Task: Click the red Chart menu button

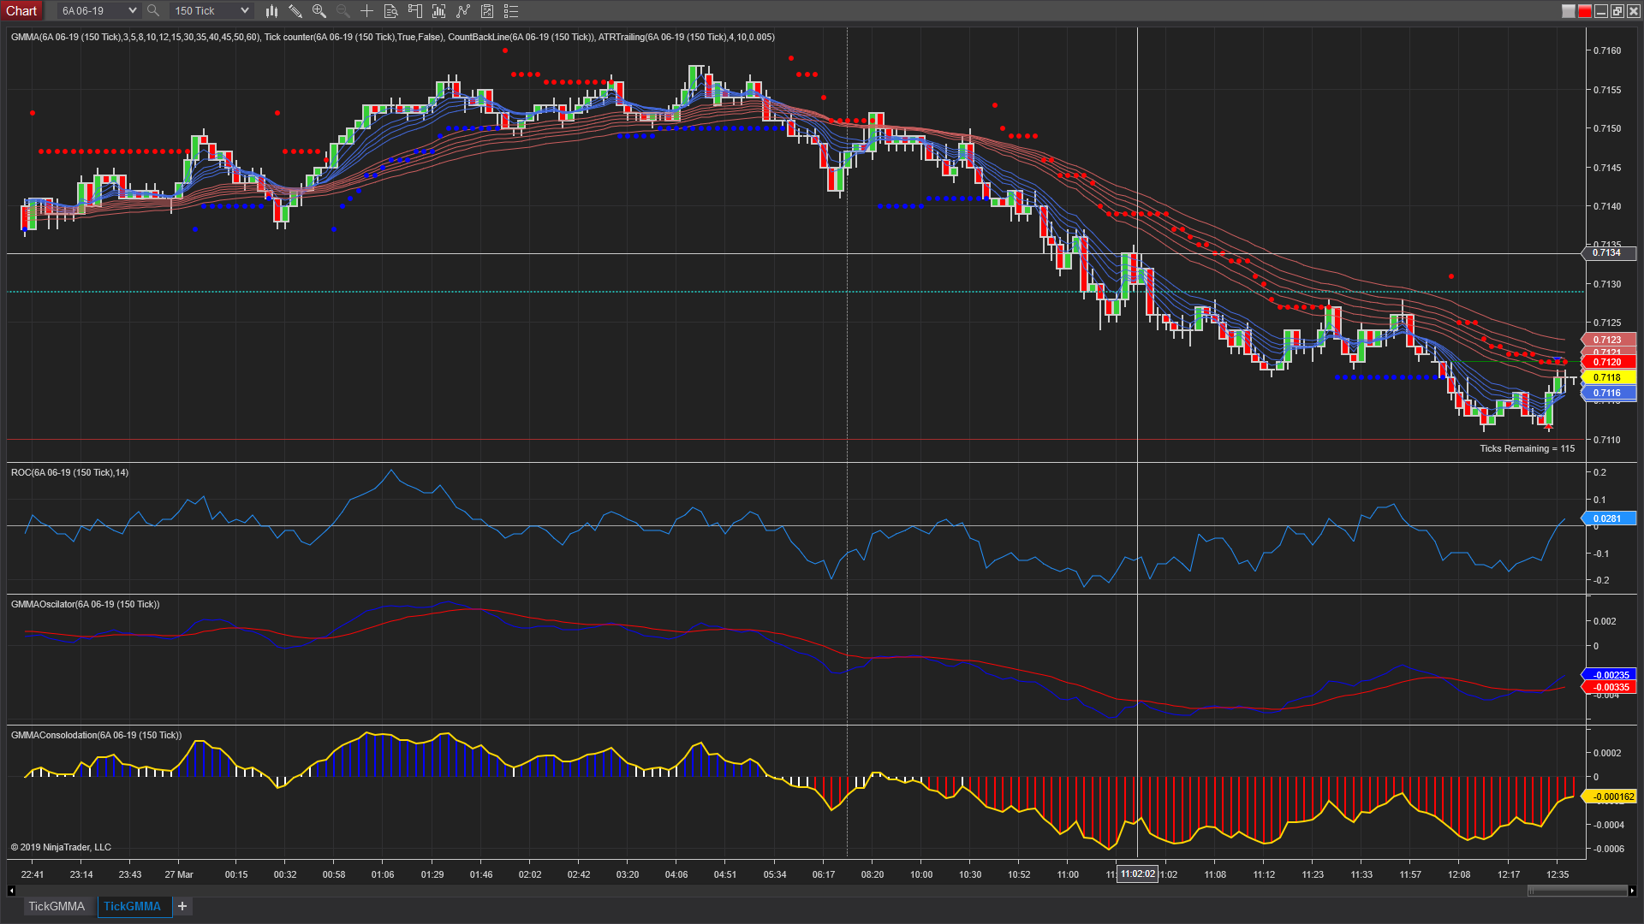Action: tap(21, 11)
